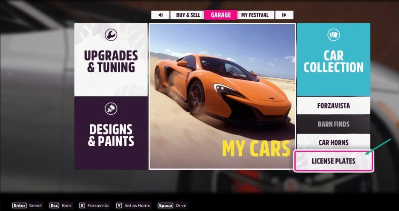399x211 pixels.
Task: Click the Esc Back key hint
Action: [61, 205]
